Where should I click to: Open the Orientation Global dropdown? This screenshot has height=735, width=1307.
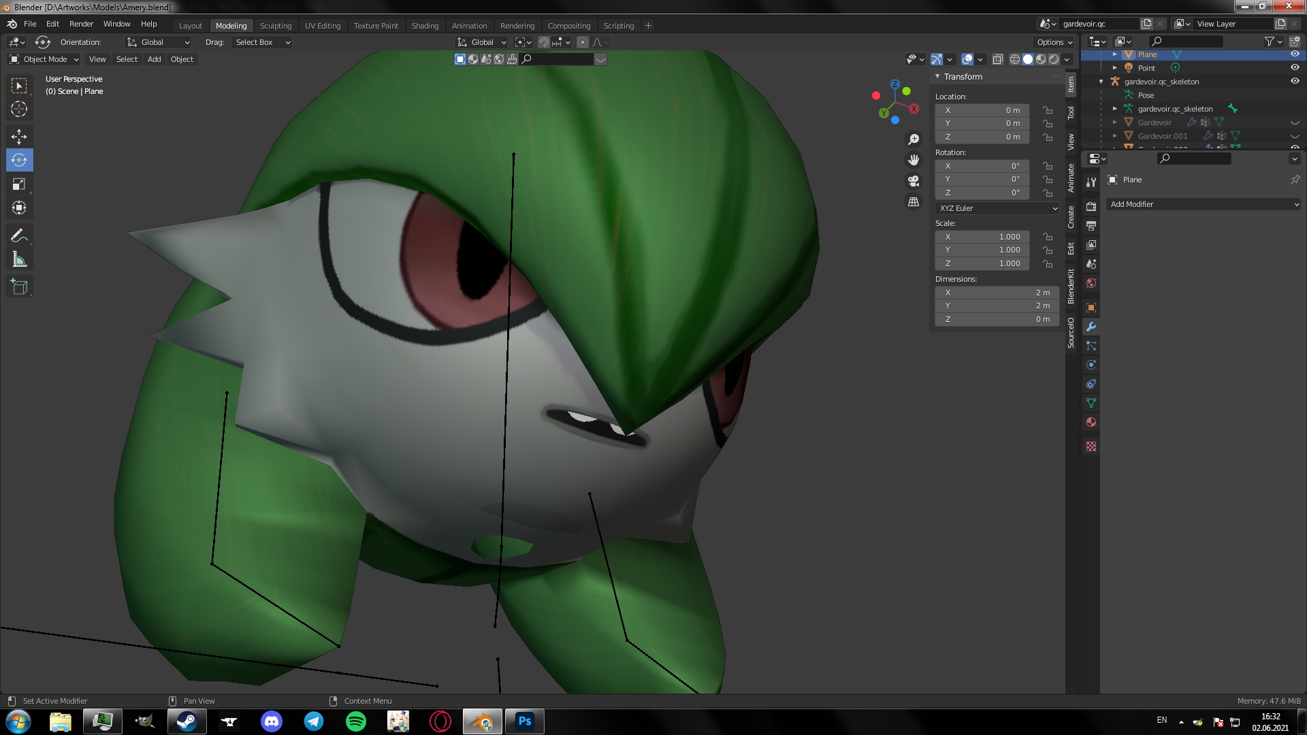pyautogui.click(x=159, y=42)
